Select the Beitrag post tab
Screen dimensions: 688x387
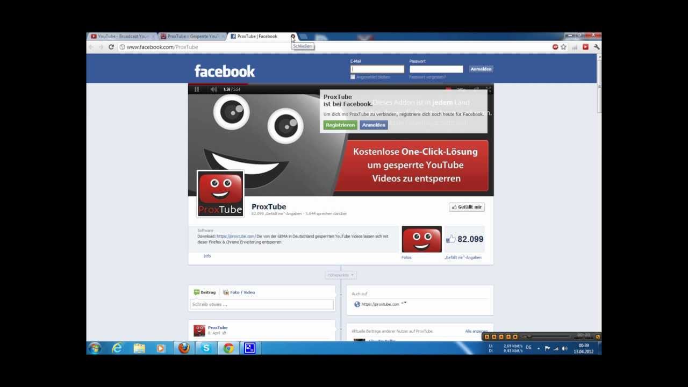(x=204, y=292)
